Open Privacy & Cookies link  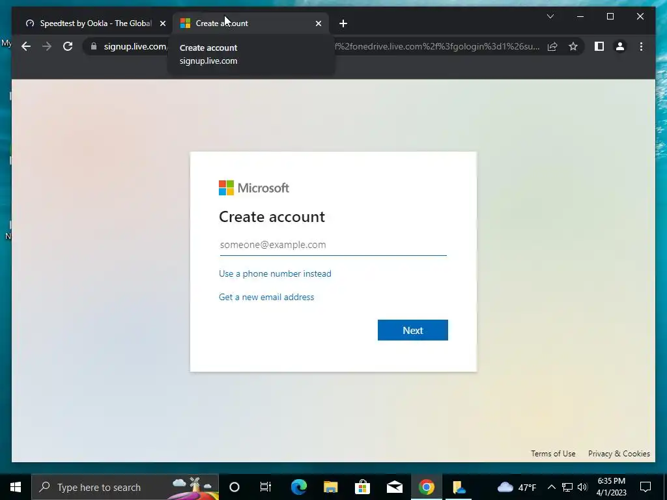tap(619, 454)
